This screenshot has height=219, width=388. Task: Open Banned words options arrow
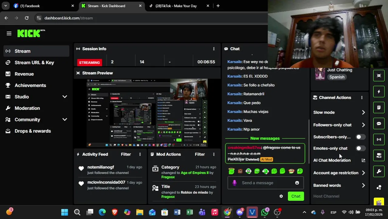click(x=363, y=185)
